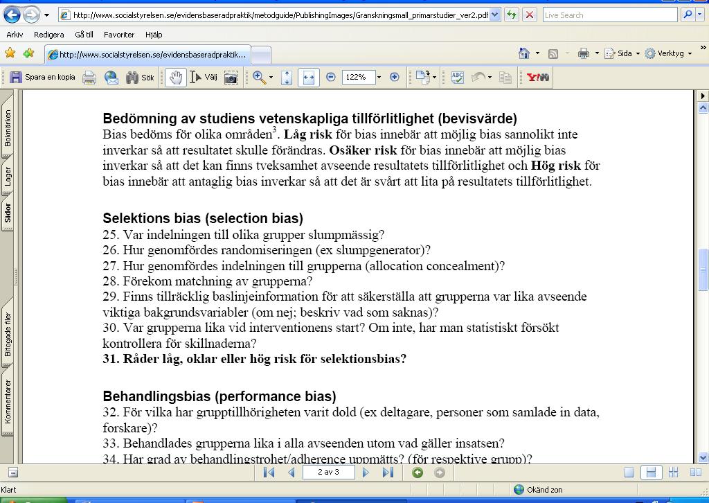The image size is (709, 503).
Task: Toggle Fit Width view
Action: pos(309,78)
